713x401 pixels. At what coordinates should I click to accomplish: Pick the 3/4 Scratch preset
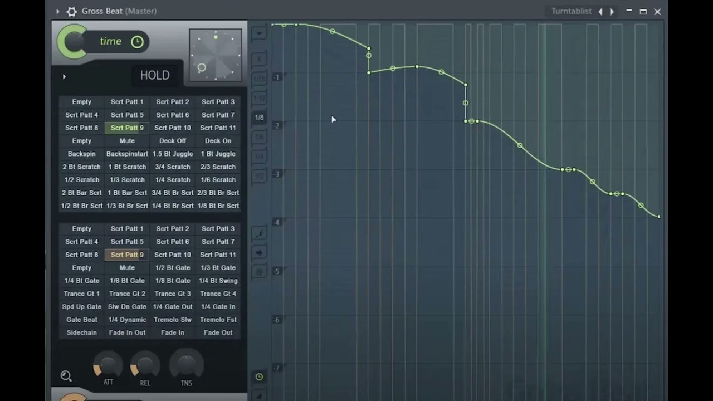coord(173,167)
